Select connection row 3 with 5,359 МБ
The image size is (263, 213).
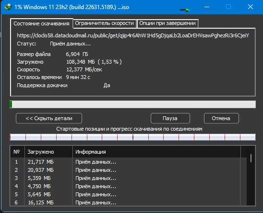[x=129, y=178]
